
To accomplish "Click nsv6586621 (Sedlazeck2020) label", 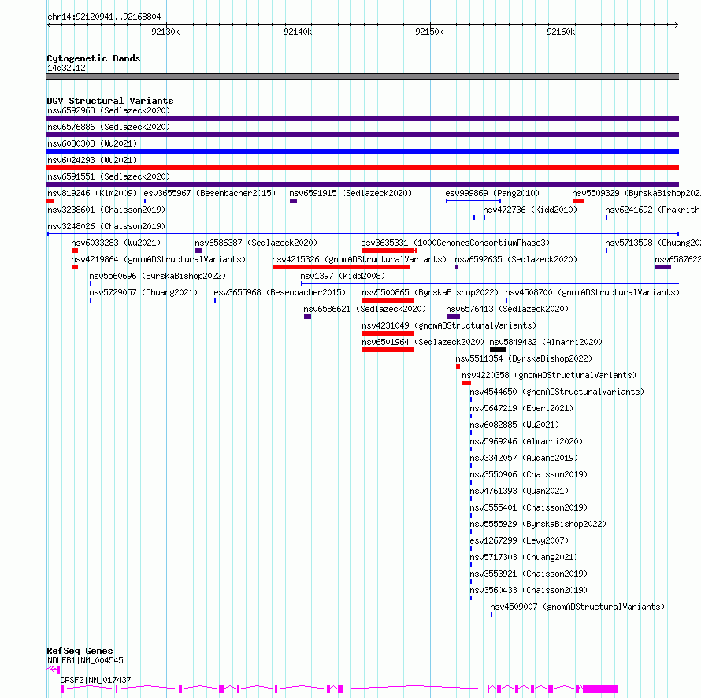I will point(365,309).
